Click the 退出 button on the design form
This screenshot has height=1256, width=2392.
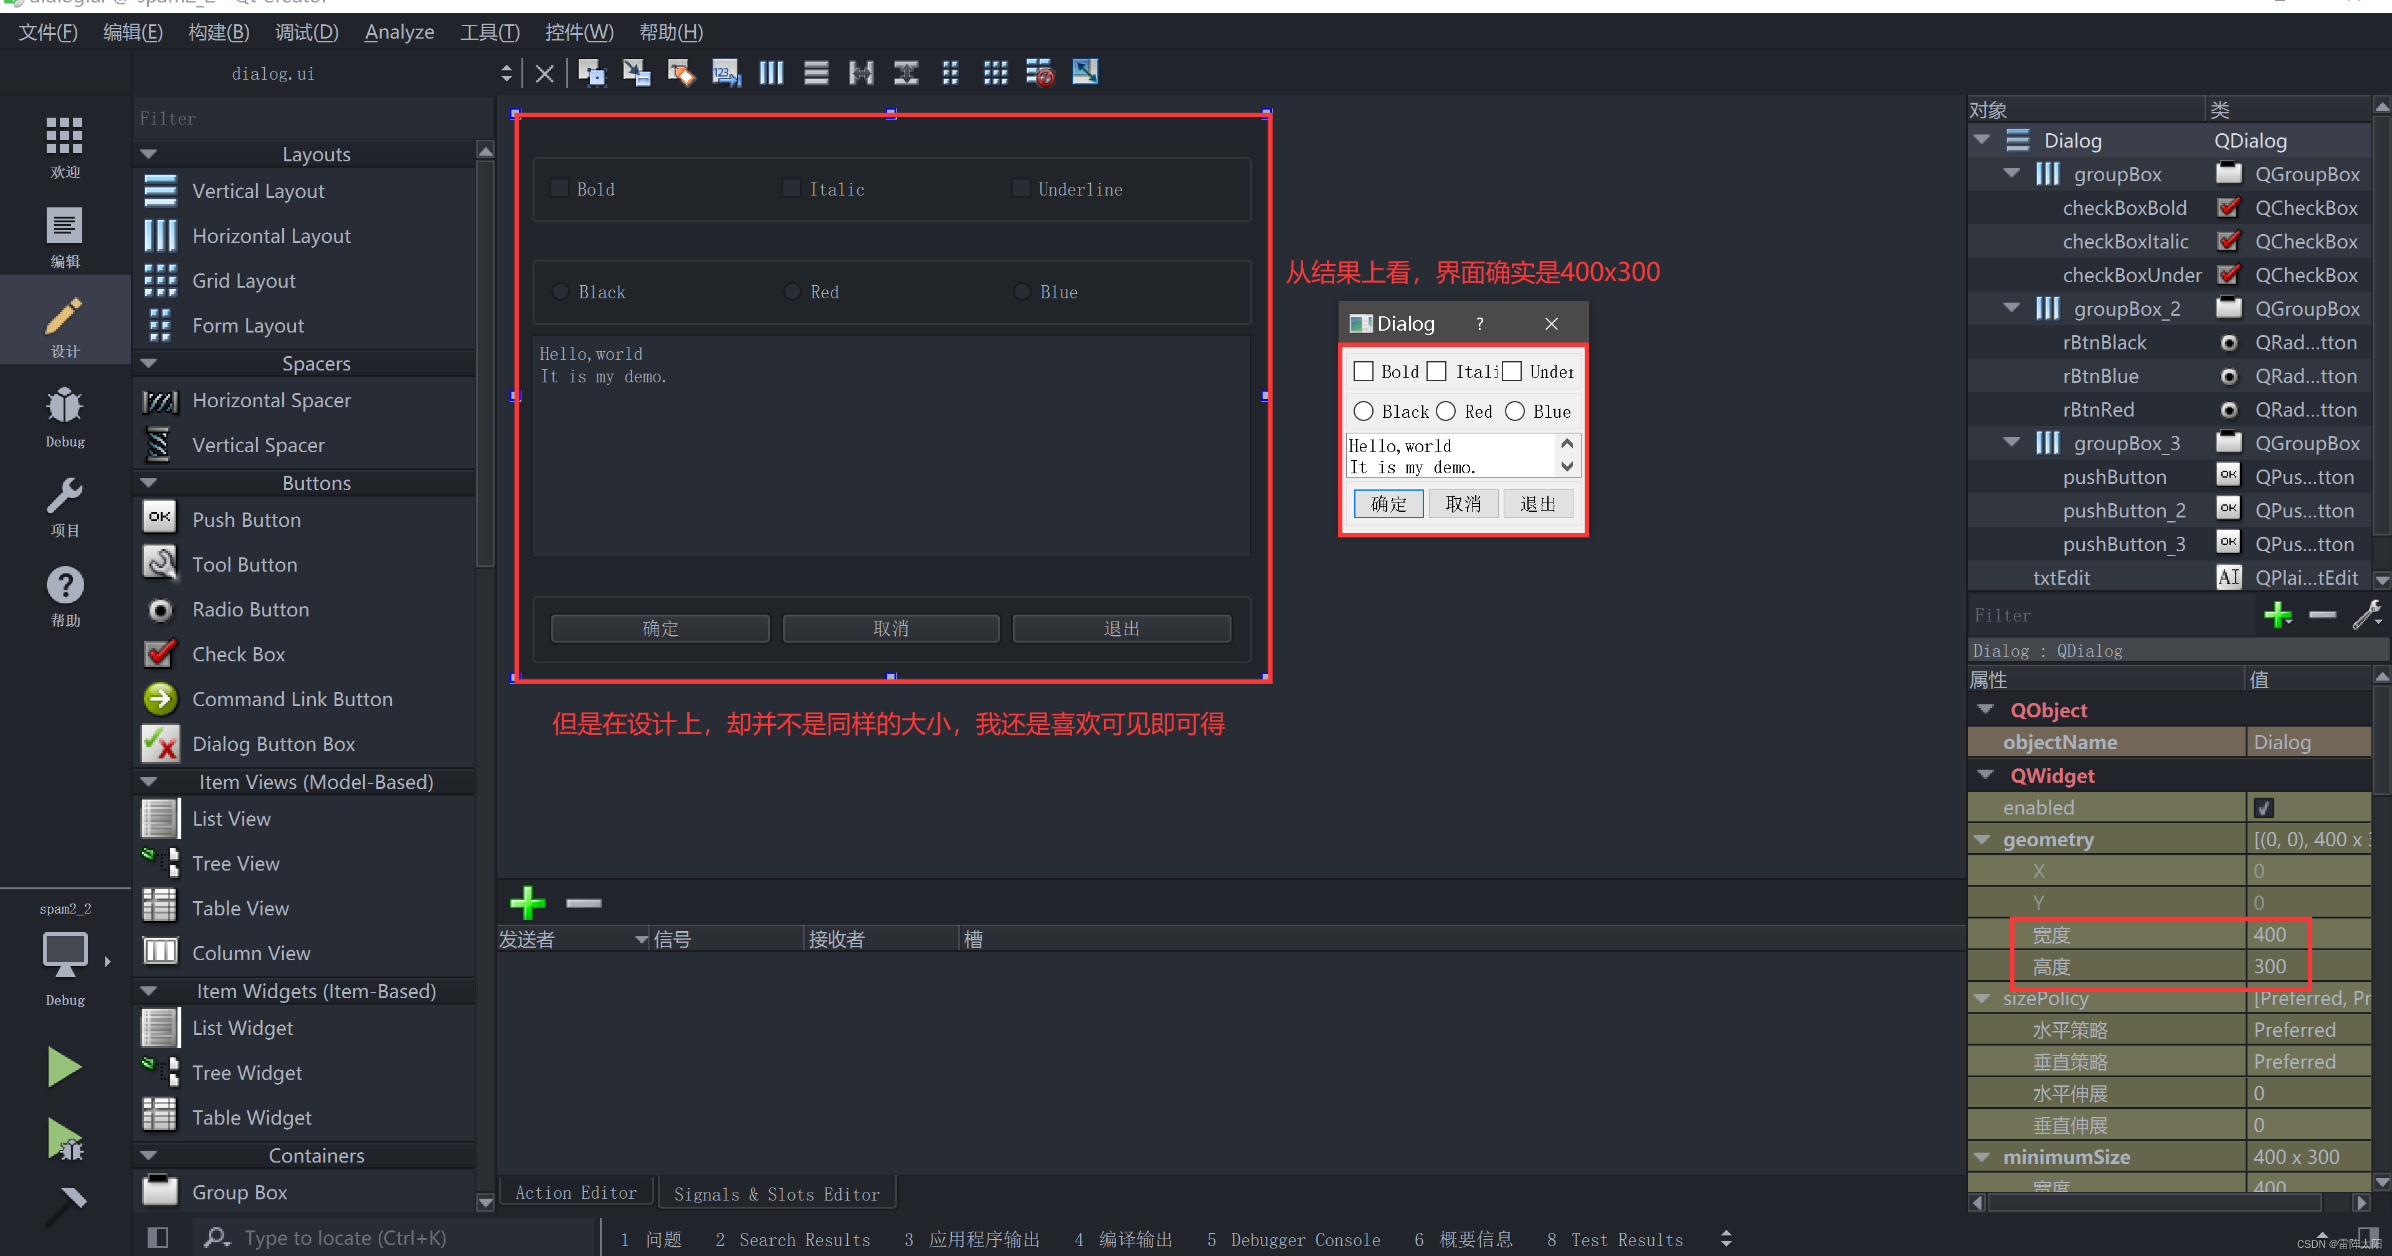1121,628
